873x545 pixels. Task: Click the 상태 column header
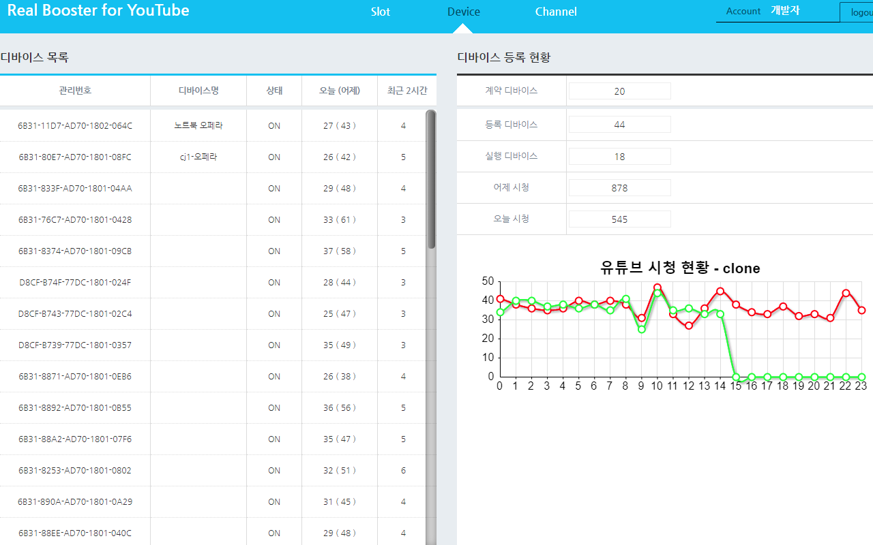pos(274,91)
